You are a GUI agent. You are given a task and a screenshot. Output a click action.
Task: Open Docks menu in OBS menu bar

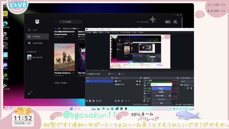point(107,32)
